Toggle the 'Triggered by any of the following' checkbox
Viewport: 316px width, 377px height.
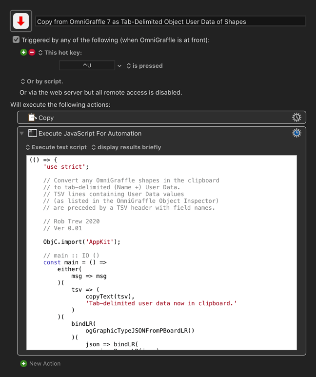[16, 40]
